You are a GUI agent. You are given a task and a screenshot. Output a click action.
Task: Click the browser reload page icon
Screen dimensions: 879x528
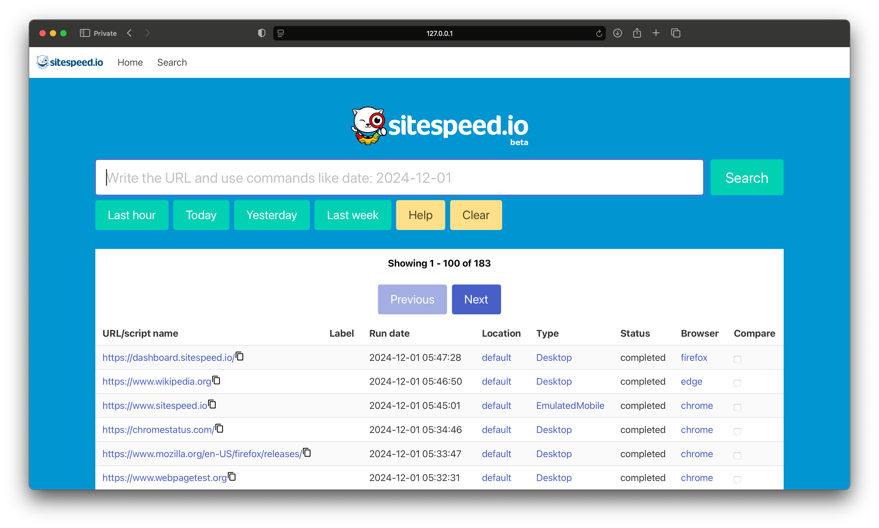tap(599, 33)
